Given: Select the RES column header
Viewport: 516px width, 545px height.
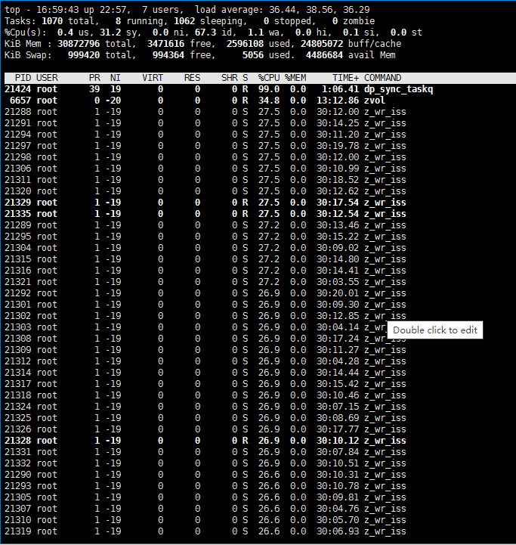Looking at the screenshot, I should (x=192, y=78).
